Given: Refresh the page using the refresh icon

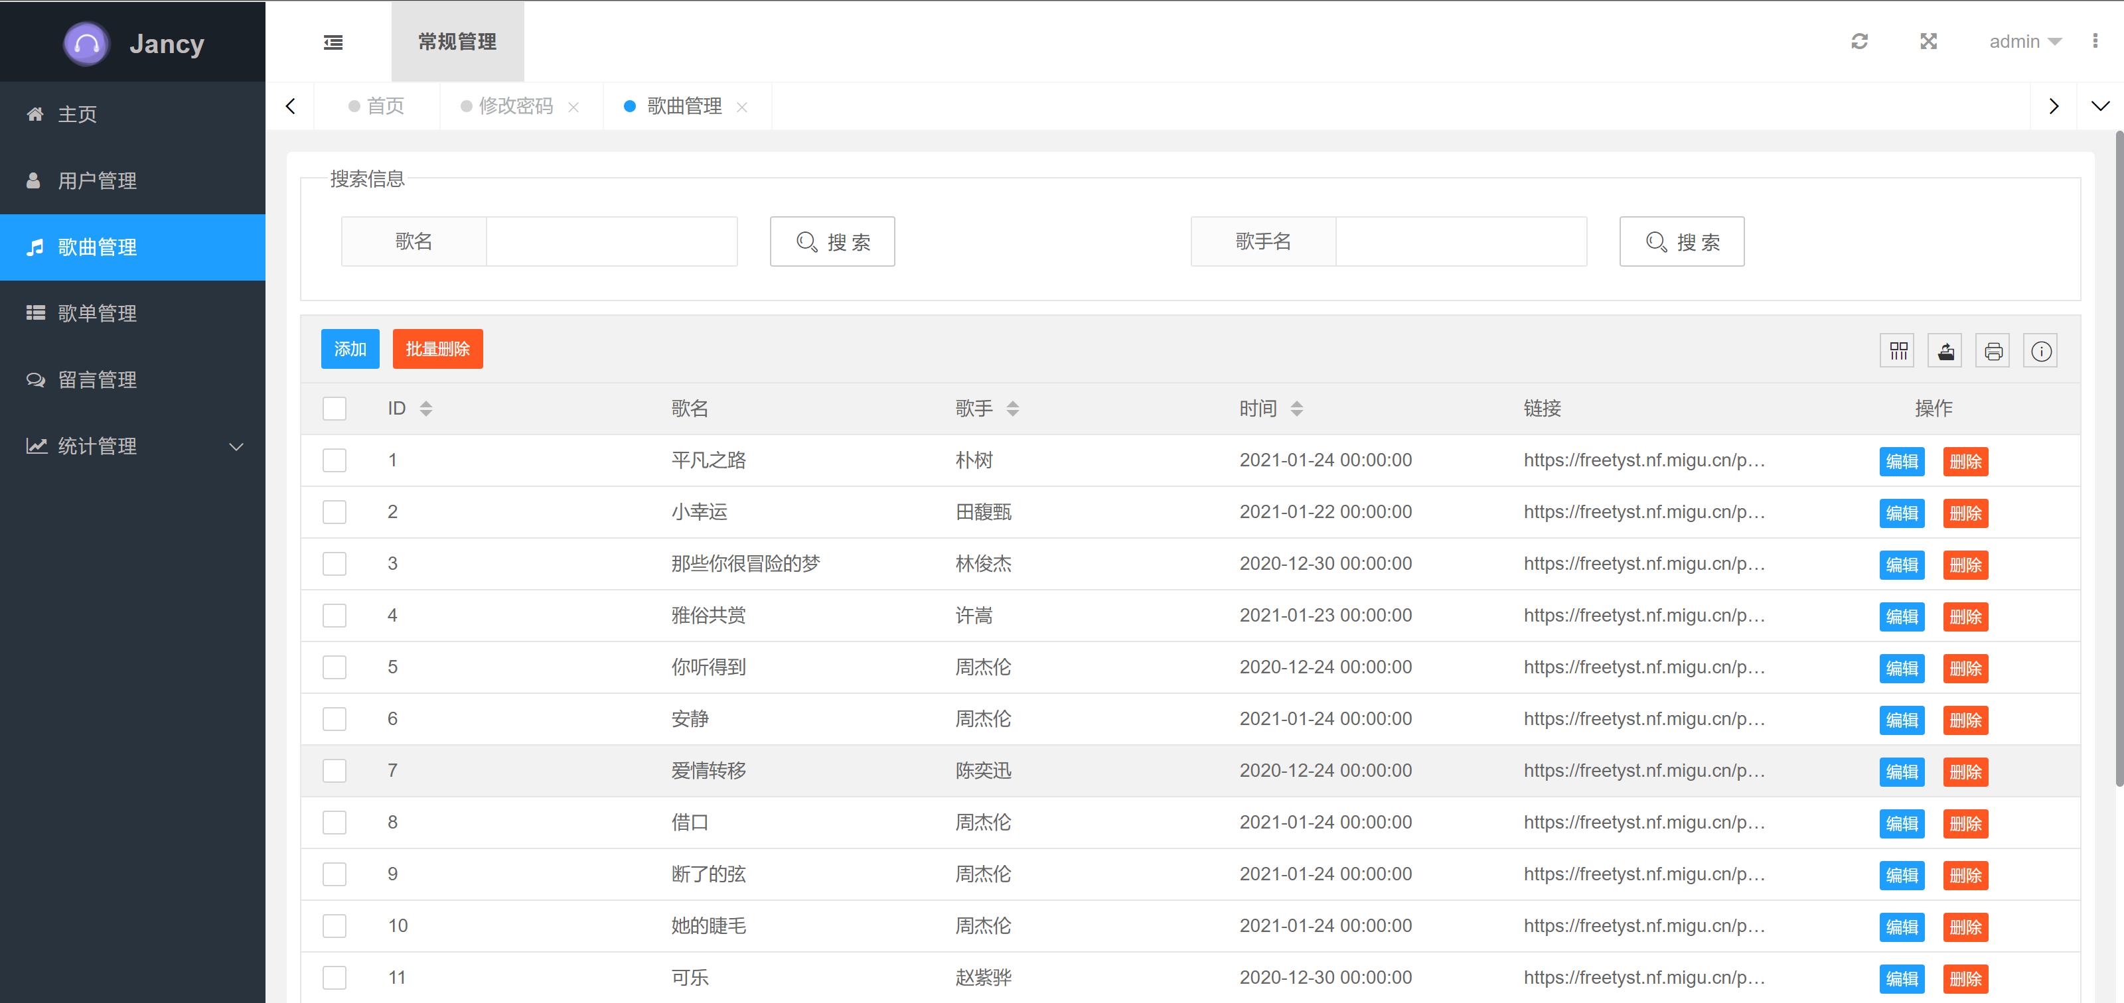Looking at the screenshot, I should (1859, 41).
